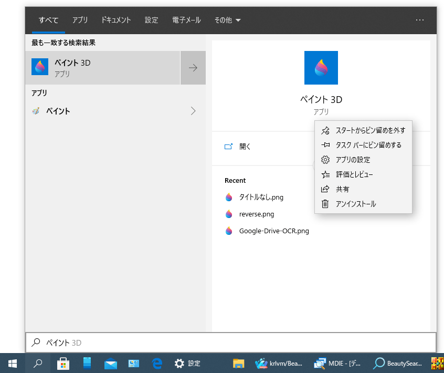Click 開く to launch the app
Screen dimensions: 444x373
click(245, 147)
